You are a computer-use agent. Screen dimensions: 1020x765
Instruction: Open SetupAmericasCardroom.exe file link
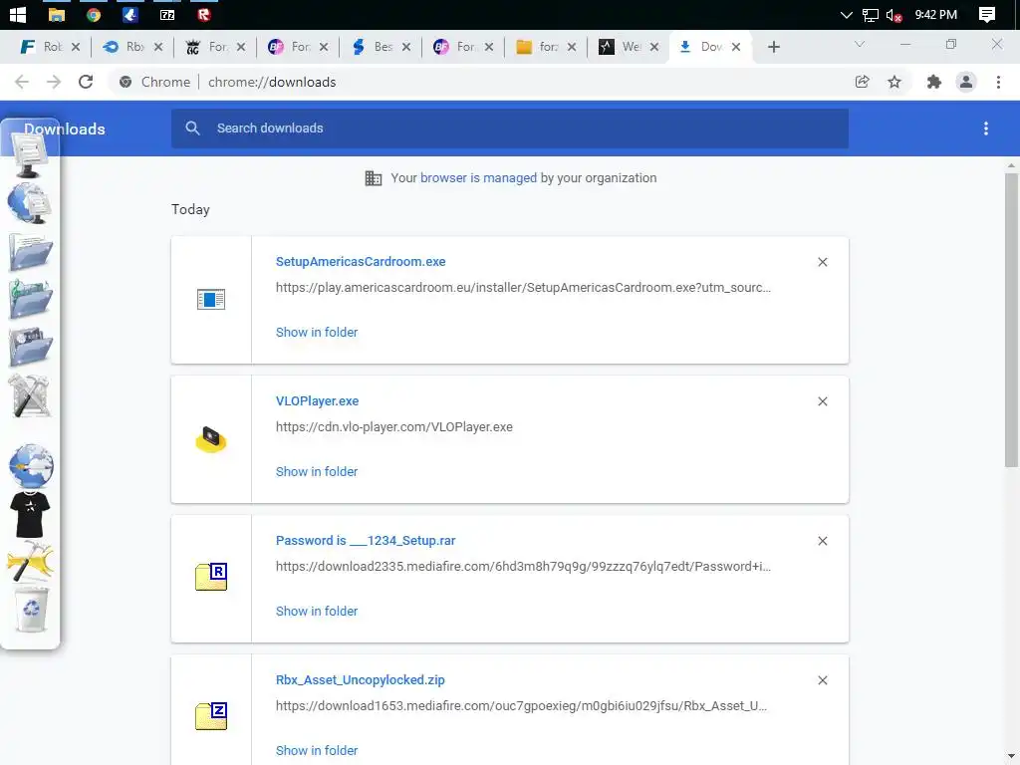point(361,262)
